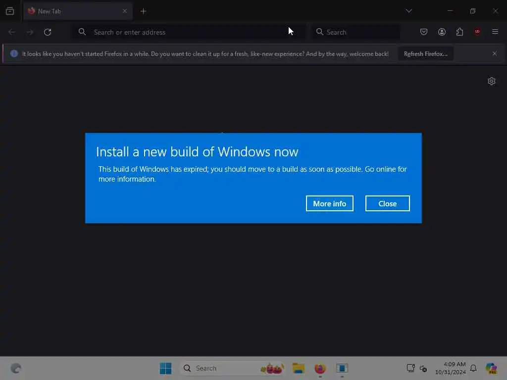Open Firefox account icon

[x=442, y=32]
